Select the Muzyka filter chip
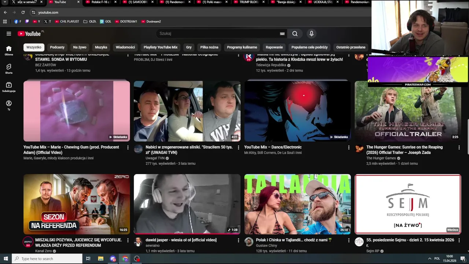 point(101,47)
